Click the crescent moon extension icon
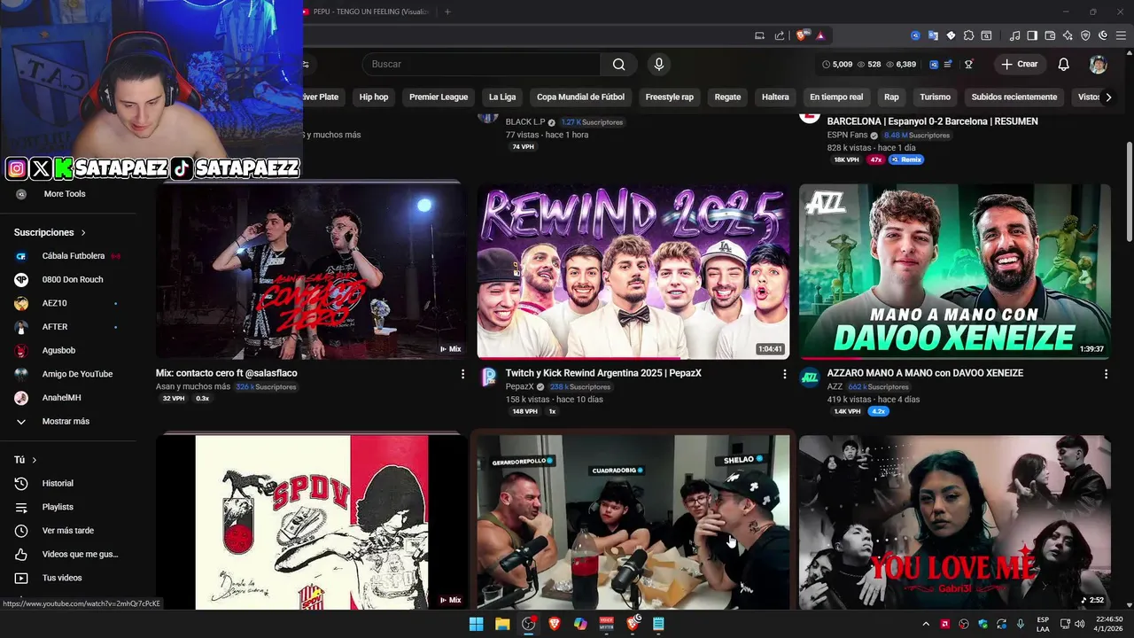This screenshot has width=1134, height=638. (x=1104, y=35)
